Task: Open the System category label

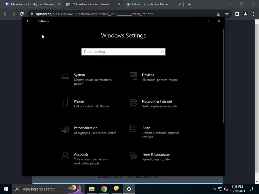Action: pos(79,75)
